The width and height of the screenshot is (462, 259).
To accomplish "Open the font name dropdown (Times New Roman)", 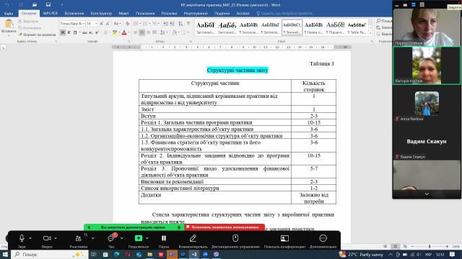I will pyautogui.click(x=84, y=24).
